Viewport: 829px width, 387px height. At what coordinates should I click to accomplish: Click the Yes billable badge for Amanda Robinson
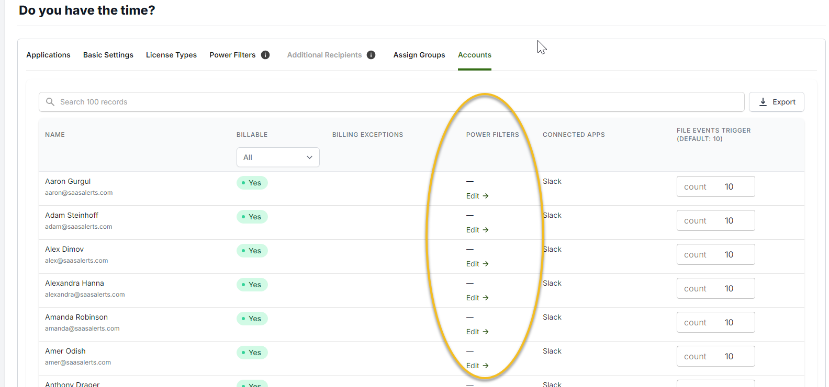click(252, 319)
